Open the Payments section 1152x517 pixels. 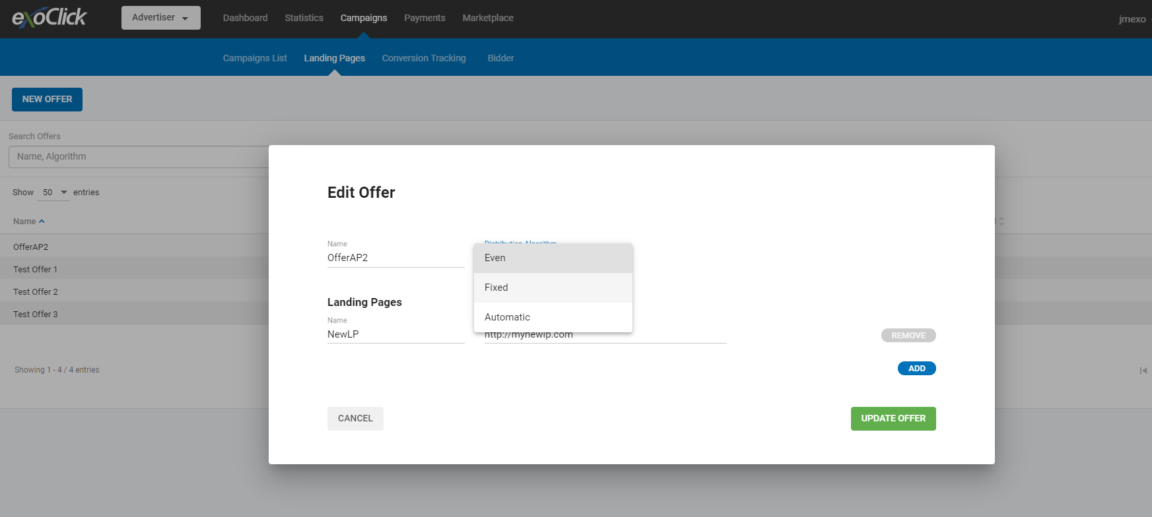tap(424, 18)
